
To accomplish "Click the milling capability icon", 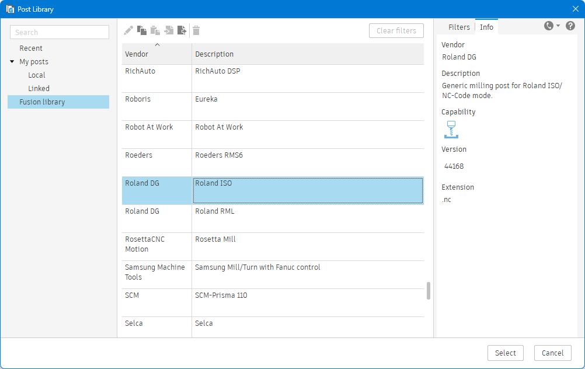I will [x=451, y=130].
